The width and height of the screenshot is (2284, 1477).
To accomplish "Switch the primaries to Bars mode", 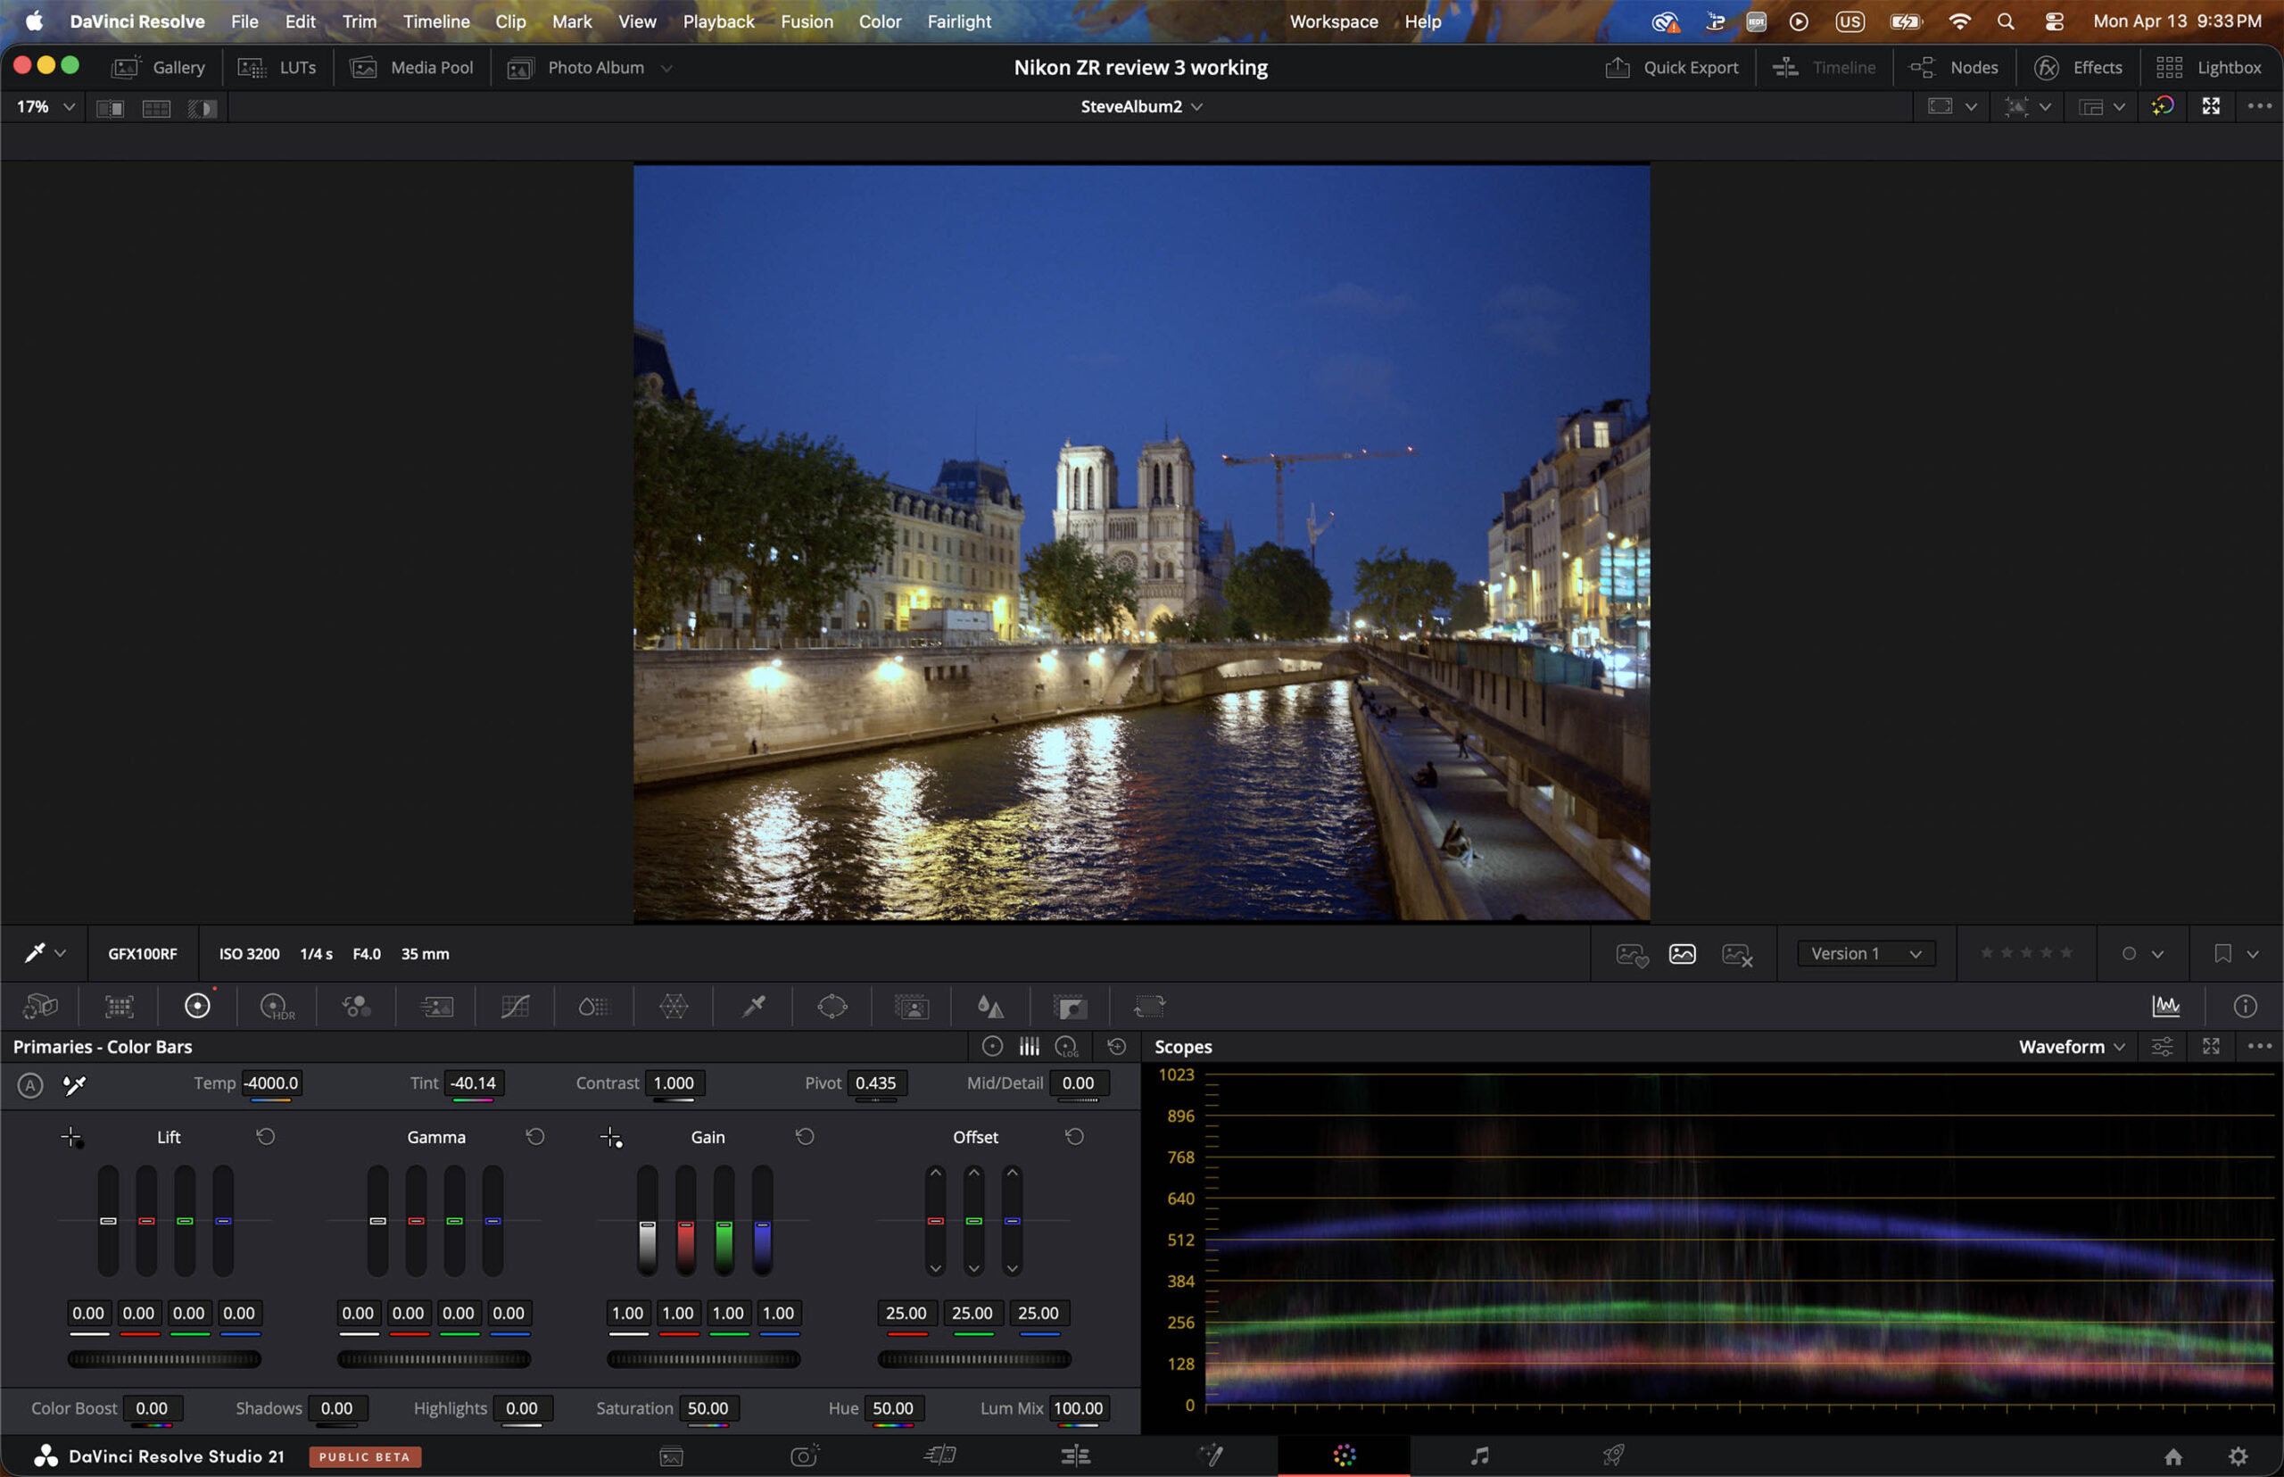I will point(1030,1046).
